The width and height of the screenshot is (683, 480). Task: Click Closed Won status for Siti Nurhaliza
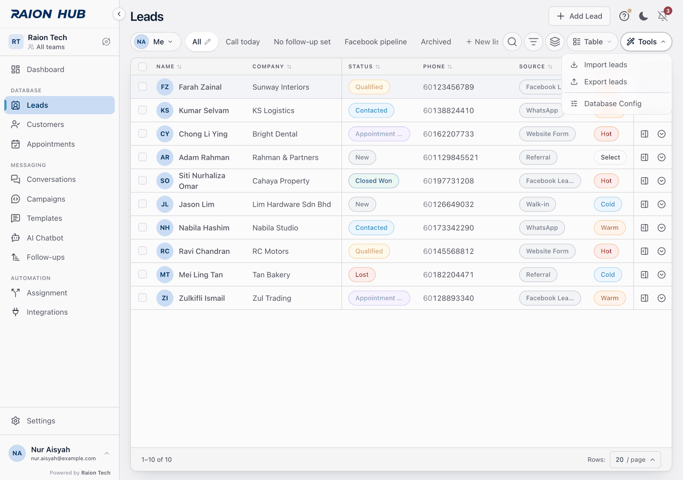[374, 181]
